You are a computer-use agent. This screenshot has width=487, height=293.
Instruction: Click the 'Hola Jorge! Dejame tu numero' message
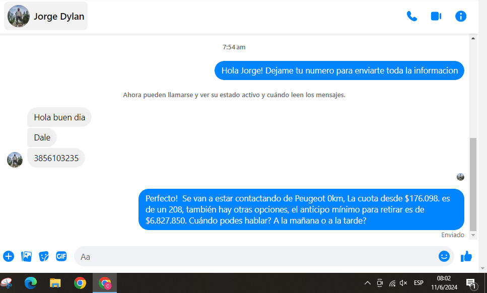click(339, 70)
